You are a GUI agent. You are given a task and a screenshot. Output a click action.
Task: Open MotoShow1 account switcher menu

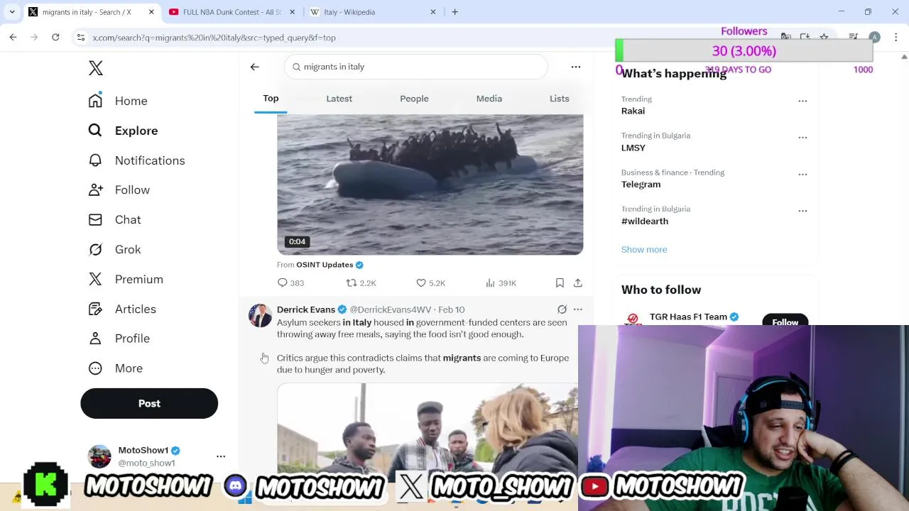tap(221, 456)
